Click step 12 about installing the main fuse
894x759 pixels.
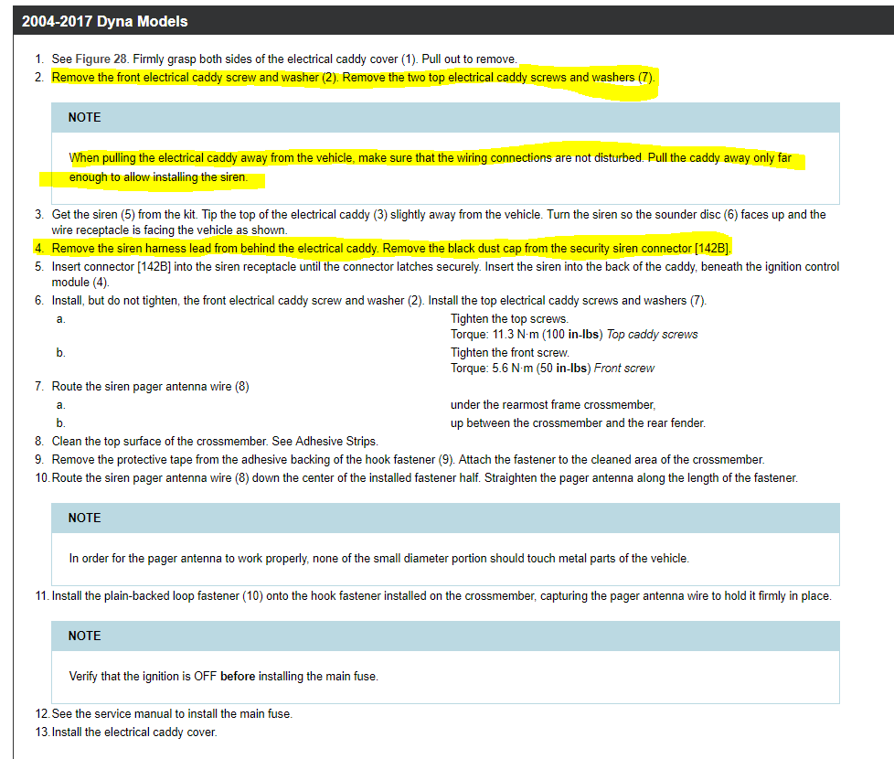click(x=172, y=714)
